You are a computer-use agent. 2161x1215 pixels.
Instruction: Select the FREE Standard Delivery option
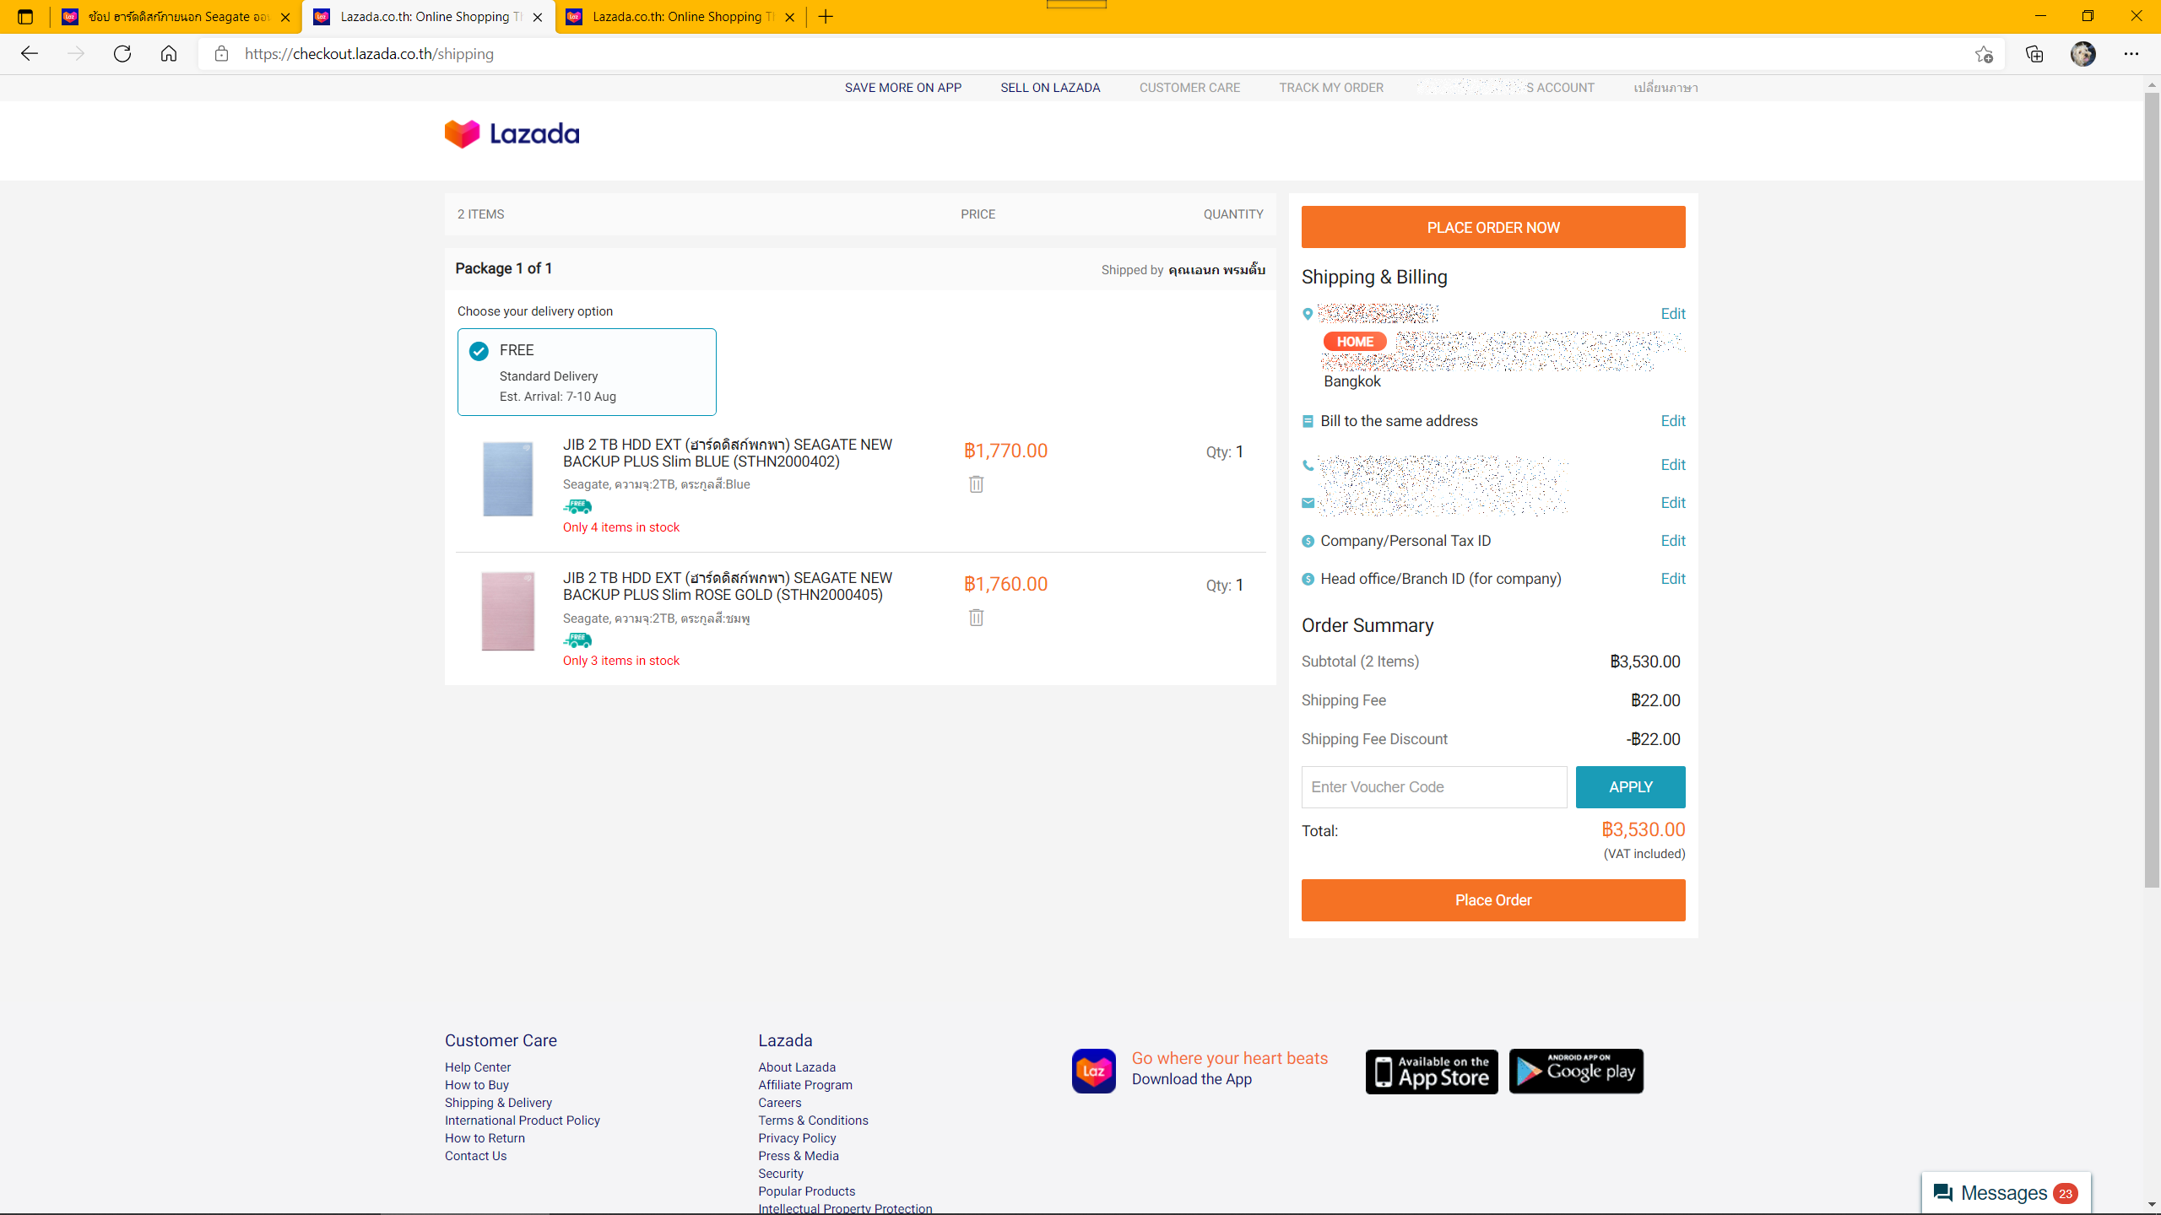click(x=587, y=372)
